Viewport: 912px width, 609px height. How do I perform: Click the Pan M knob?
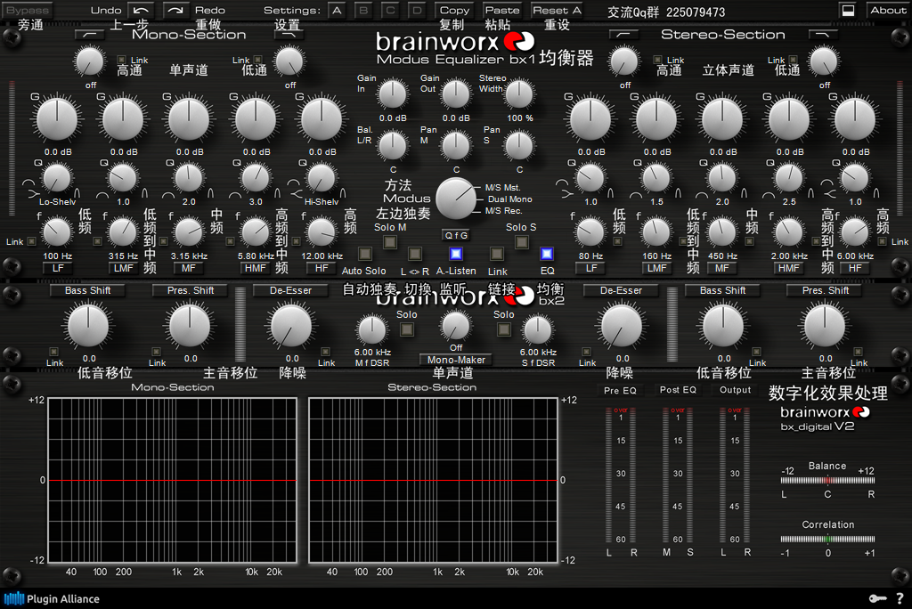click(455, 145)
